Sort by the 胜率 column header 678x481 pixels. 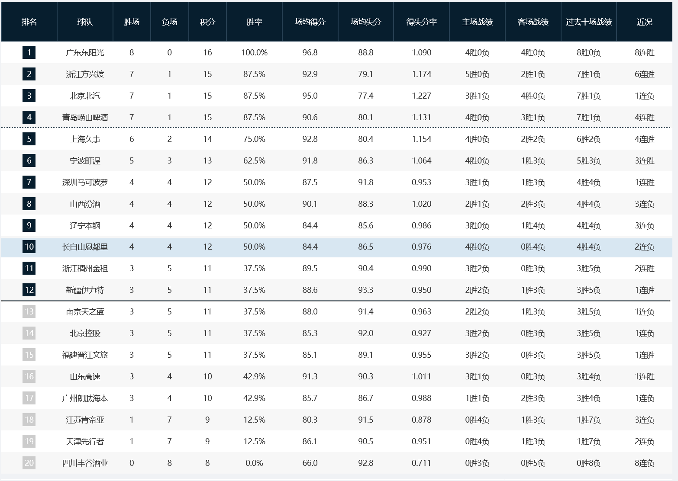point(254,22)
